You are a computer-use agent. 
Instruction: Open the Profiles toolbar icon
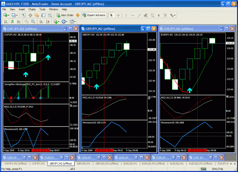coord(13,15)
